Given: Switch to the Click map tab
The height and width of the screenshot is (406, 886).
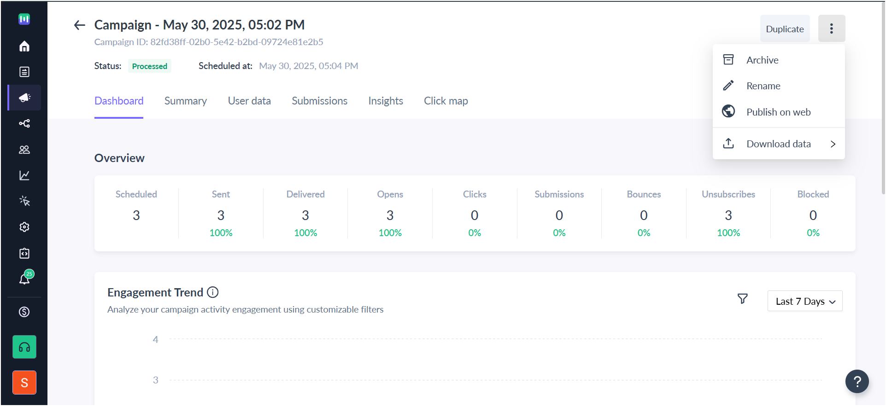Looking at the screenshot, I should tap(446, 101).
